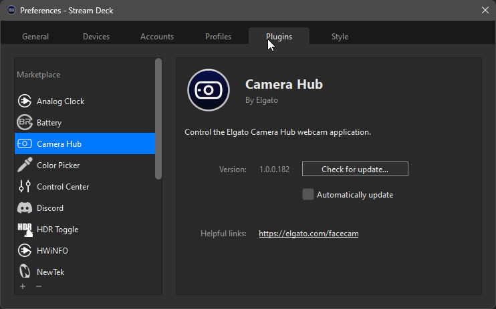Select the Analog Clock plugin icon
The height and width of the screenshot is (309, 496).
tap(25, 101)
